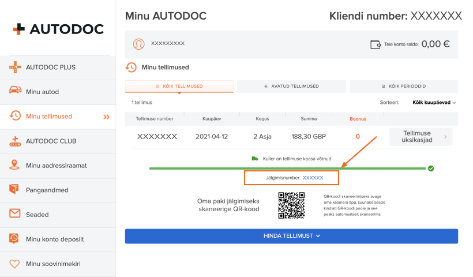Click the AUTODOC CLUB sidebar icon
The image size is (473, 277).
[15, 141]
